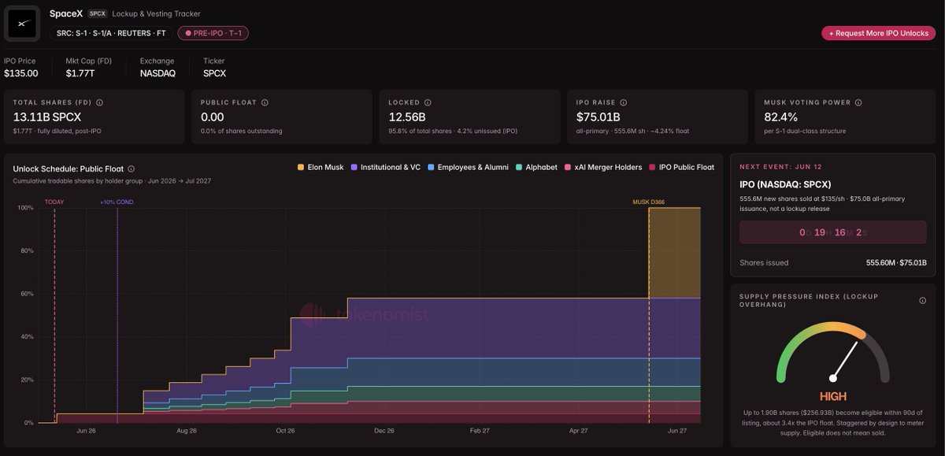
Task: Click the PRE-IPO · T-1 status badge
Action: (213, 33)
